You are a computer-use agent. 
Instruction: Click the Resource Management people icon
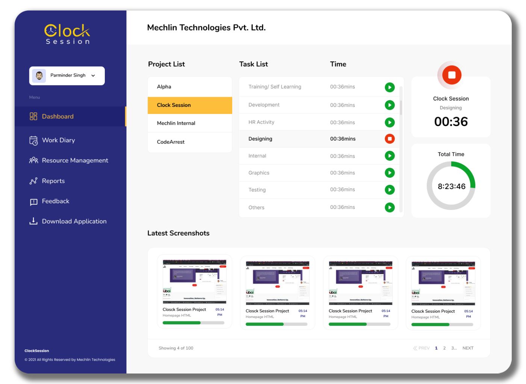point(33,160)
